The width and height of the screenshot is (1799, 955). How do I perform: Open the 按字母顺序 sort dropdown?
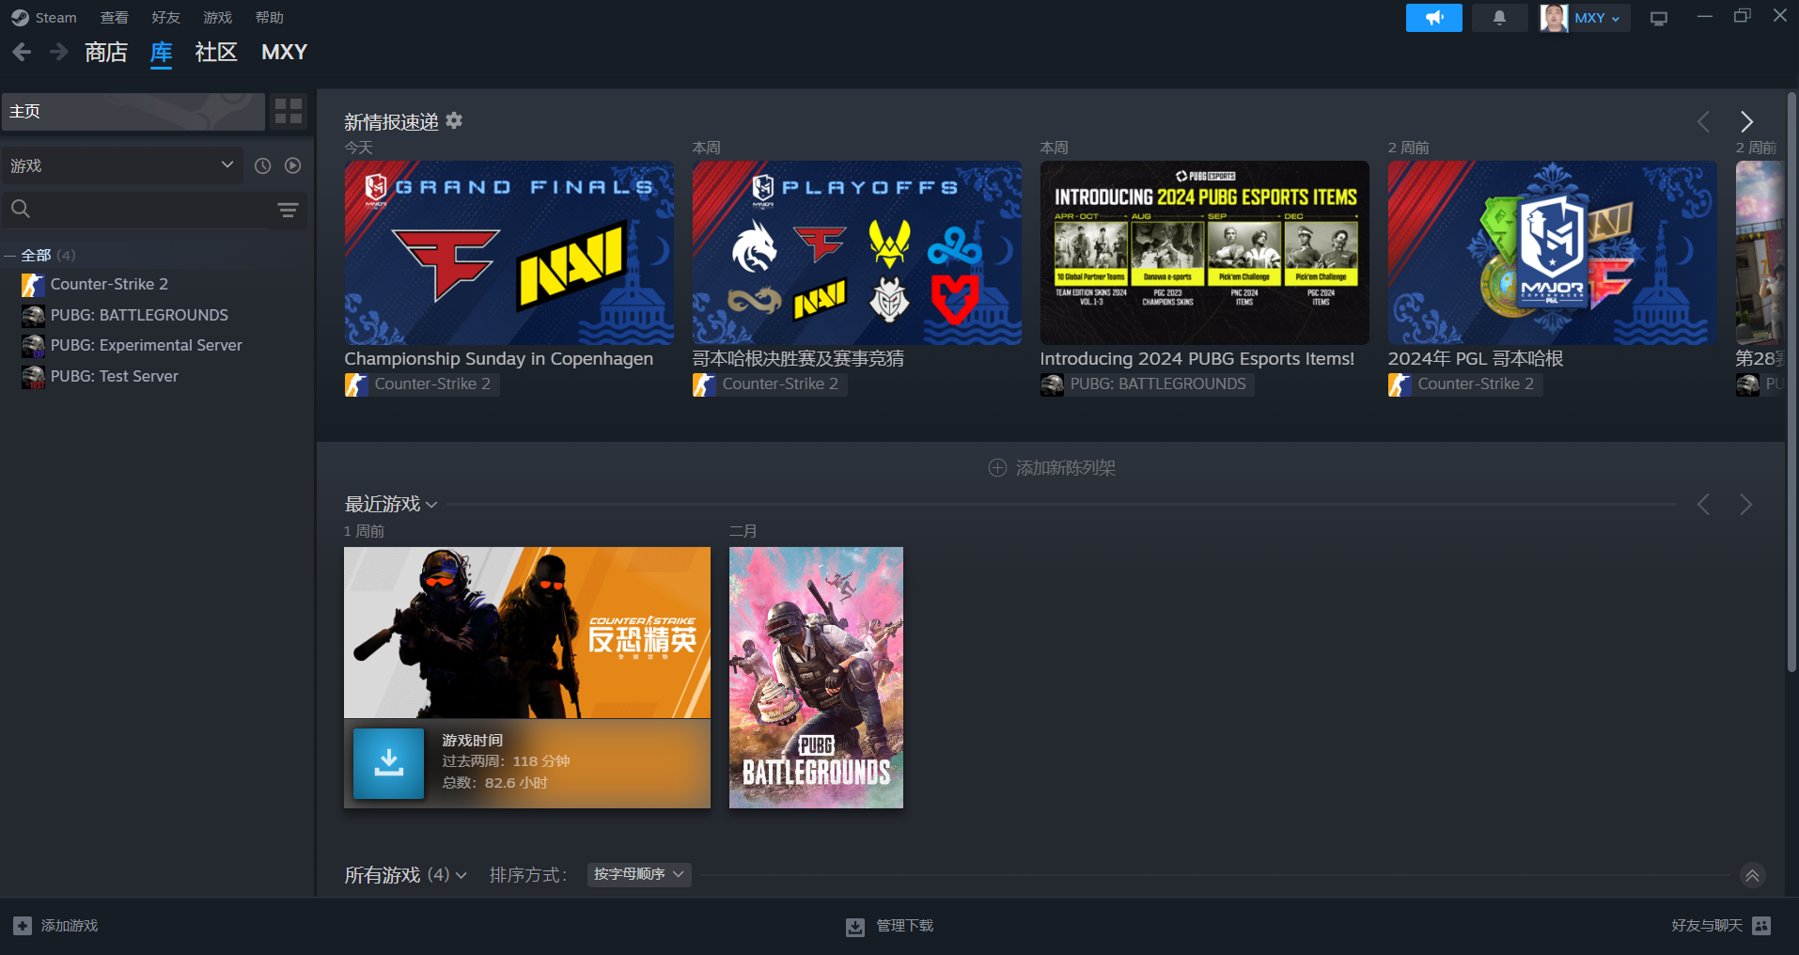(x=639, y=874)
